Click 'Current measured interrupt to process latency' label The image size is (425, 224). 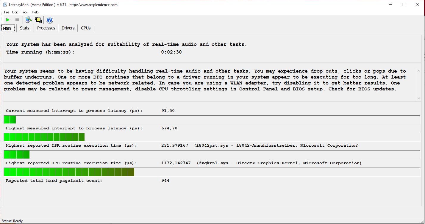tap(74, 111)
